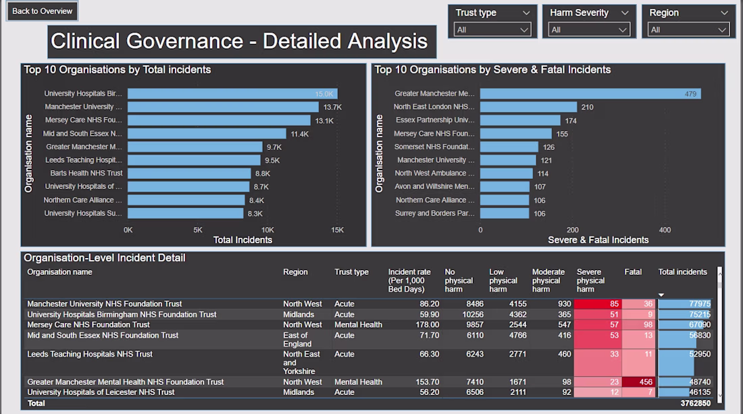
Task: Open the Harm Severity slicer header chevron
Action: click(625, 13)
